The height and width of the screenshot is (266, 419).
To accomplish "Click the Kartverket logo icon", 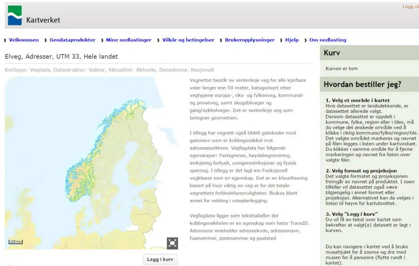I will (15, 15).
